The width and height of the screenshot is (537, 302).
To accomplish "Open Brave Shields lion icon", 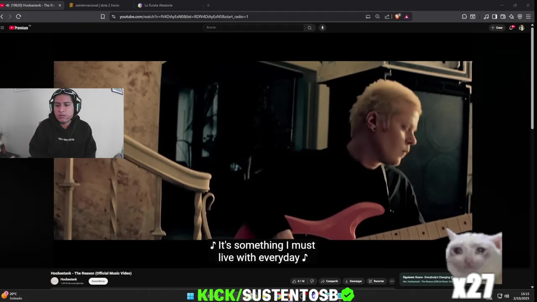I will click(x=397, y=16).
